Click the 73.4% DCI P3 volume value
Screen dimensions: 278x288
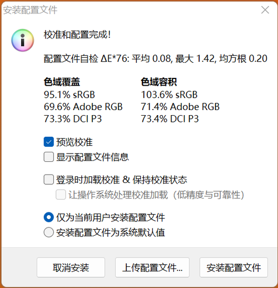170,119
